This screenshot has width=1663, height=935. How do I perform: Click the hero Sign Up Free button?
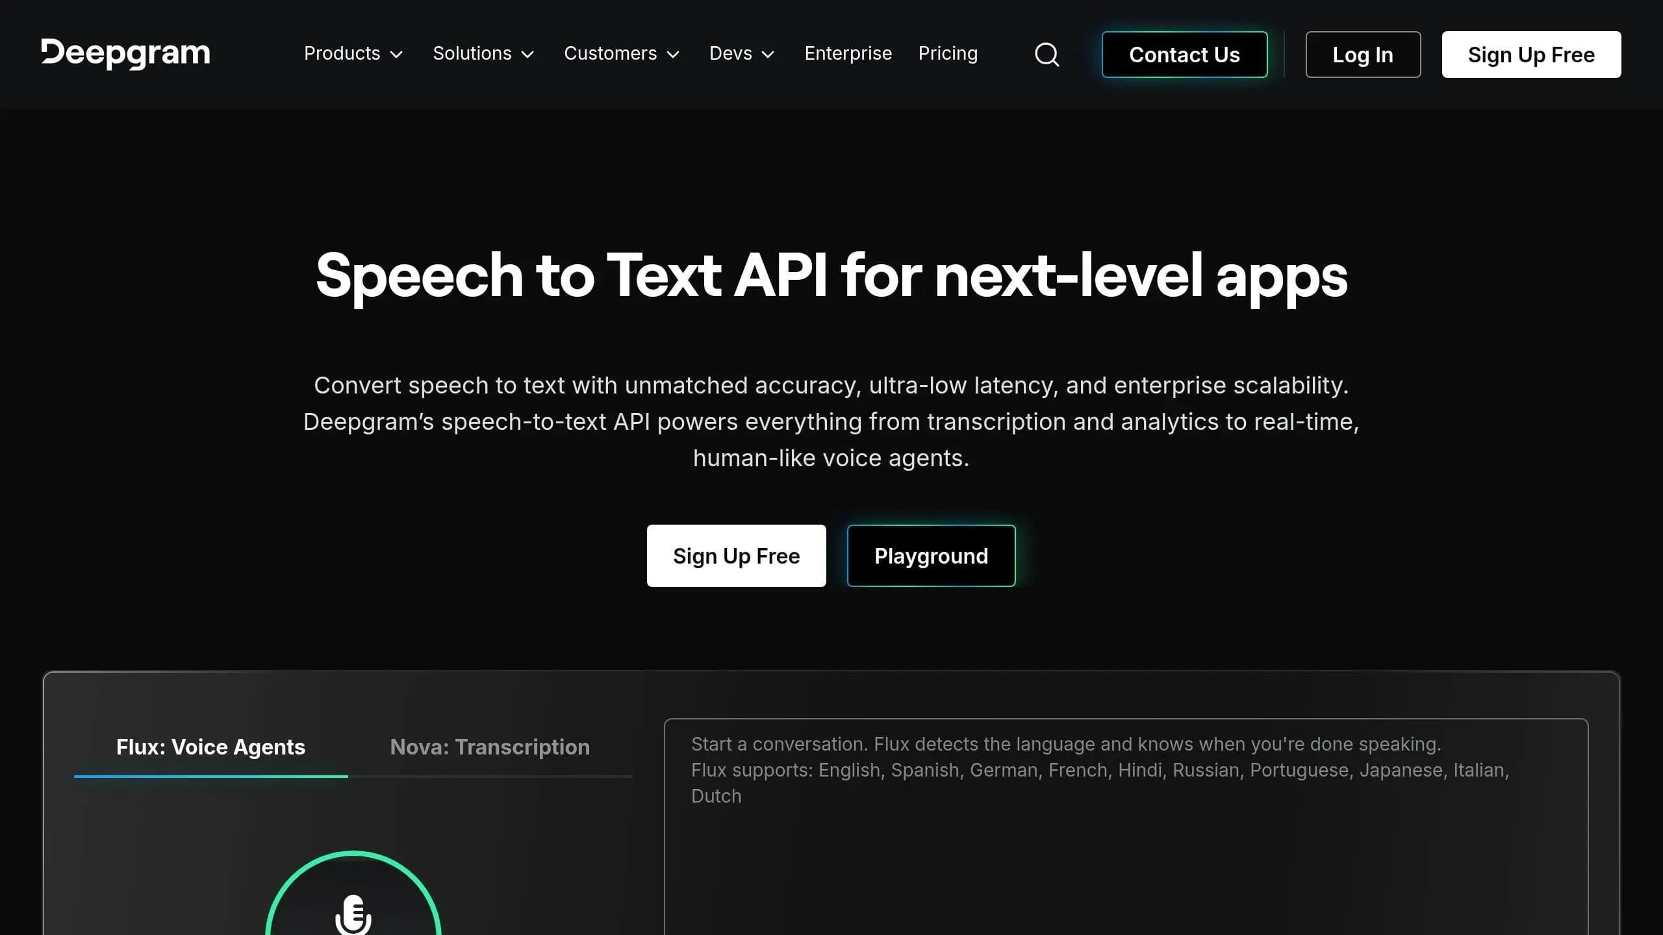tap(736, 556)
